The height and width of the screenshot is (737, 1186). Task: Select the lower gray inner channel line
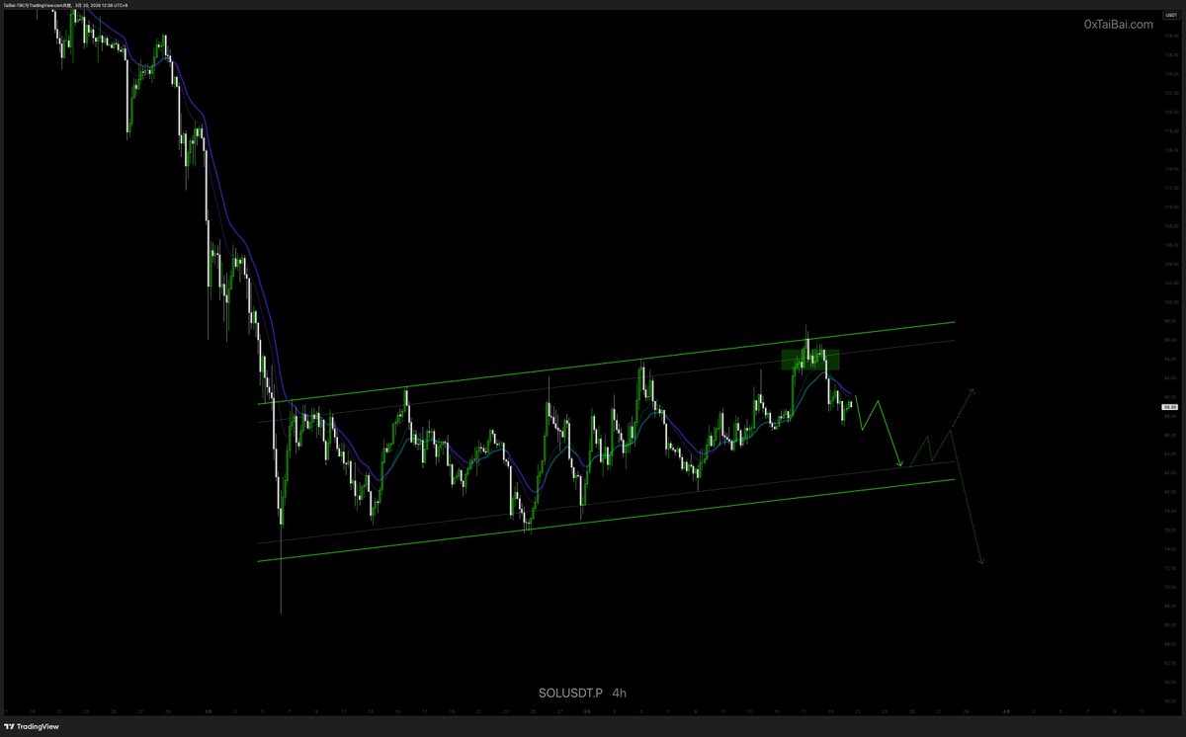click(605, 502)
